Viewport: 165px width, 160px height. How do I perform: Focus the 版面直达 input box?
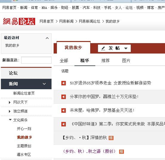pyautogui.click(x=36, y=60)
